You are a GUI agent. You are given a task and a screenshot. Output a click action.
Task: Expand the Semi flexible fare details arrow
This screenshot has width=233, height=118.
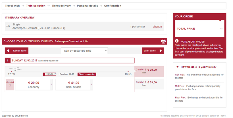(91, 84)
